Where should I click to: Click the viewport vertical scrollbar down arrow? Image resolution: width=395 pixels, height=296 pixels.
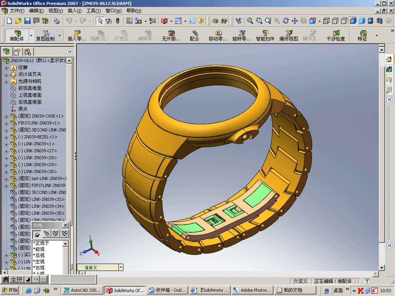(381, 268)
